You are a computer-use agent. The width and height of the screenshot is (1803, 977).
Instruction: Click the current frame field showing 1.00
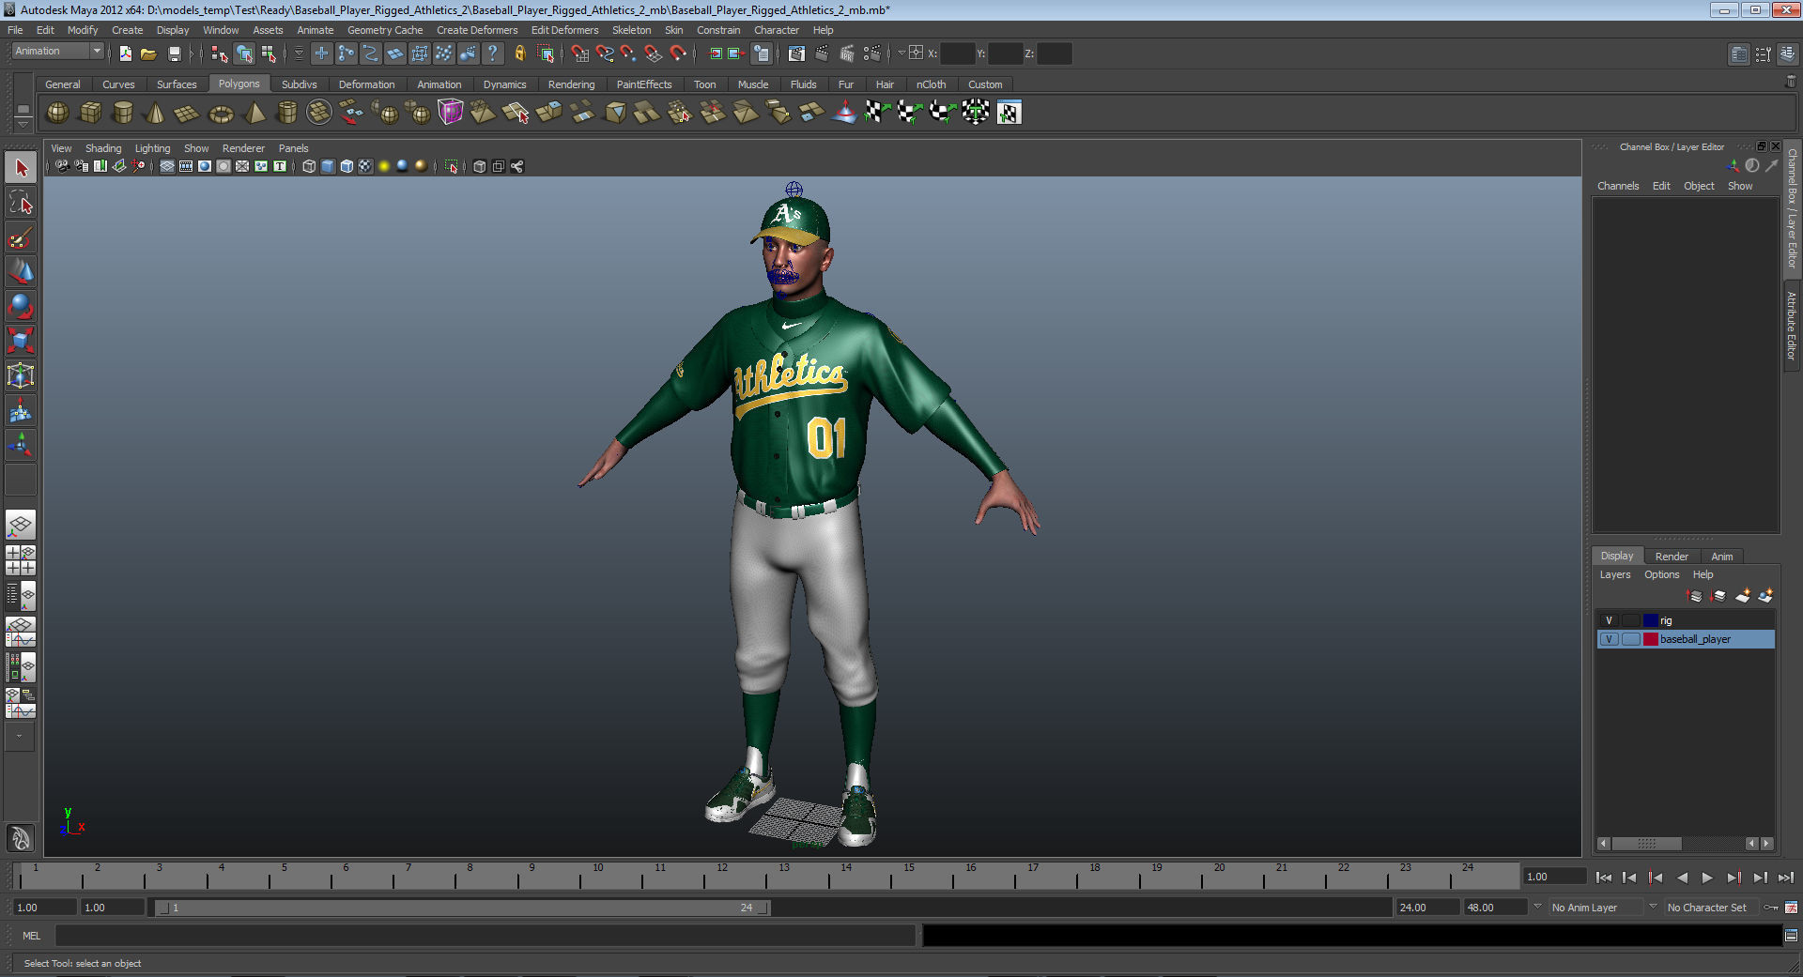coord(1554,877)
